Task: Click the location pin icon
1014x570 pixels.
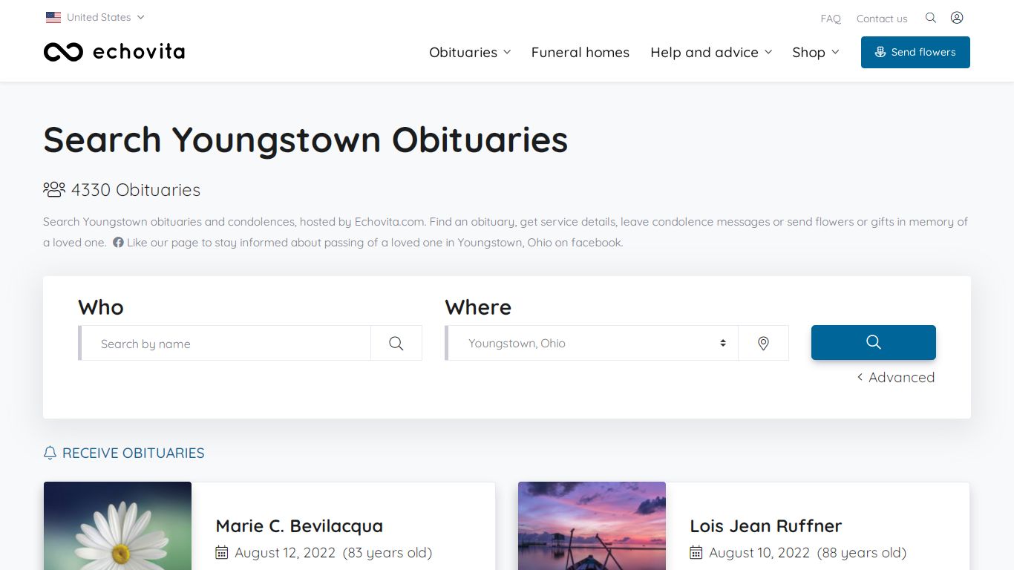Action: [x=763, y=343]
